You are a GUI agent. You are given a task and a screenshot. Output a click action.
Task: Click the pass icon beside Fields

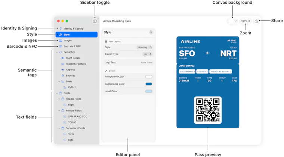coord(61,93)
